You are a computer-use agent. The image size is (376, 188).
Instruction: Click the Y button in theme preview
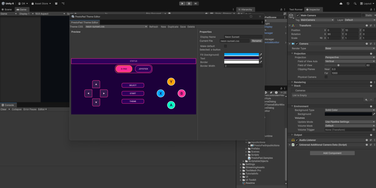[x=171, y=82]
